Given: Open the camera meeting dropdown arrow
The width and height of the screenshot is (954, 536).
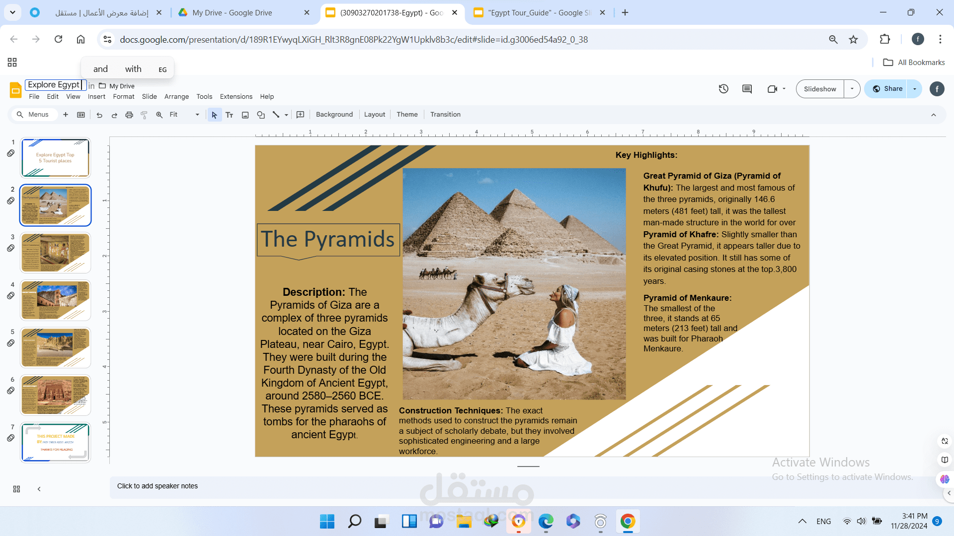Looking at the screenshot, I should point(784,89).
